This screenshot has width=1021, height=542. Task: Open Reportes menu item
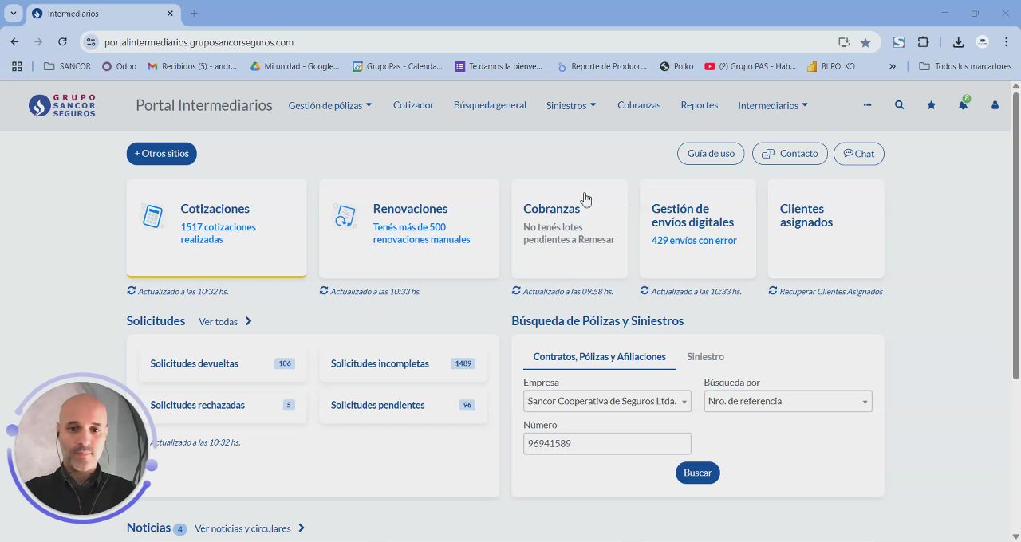(700, 104)
